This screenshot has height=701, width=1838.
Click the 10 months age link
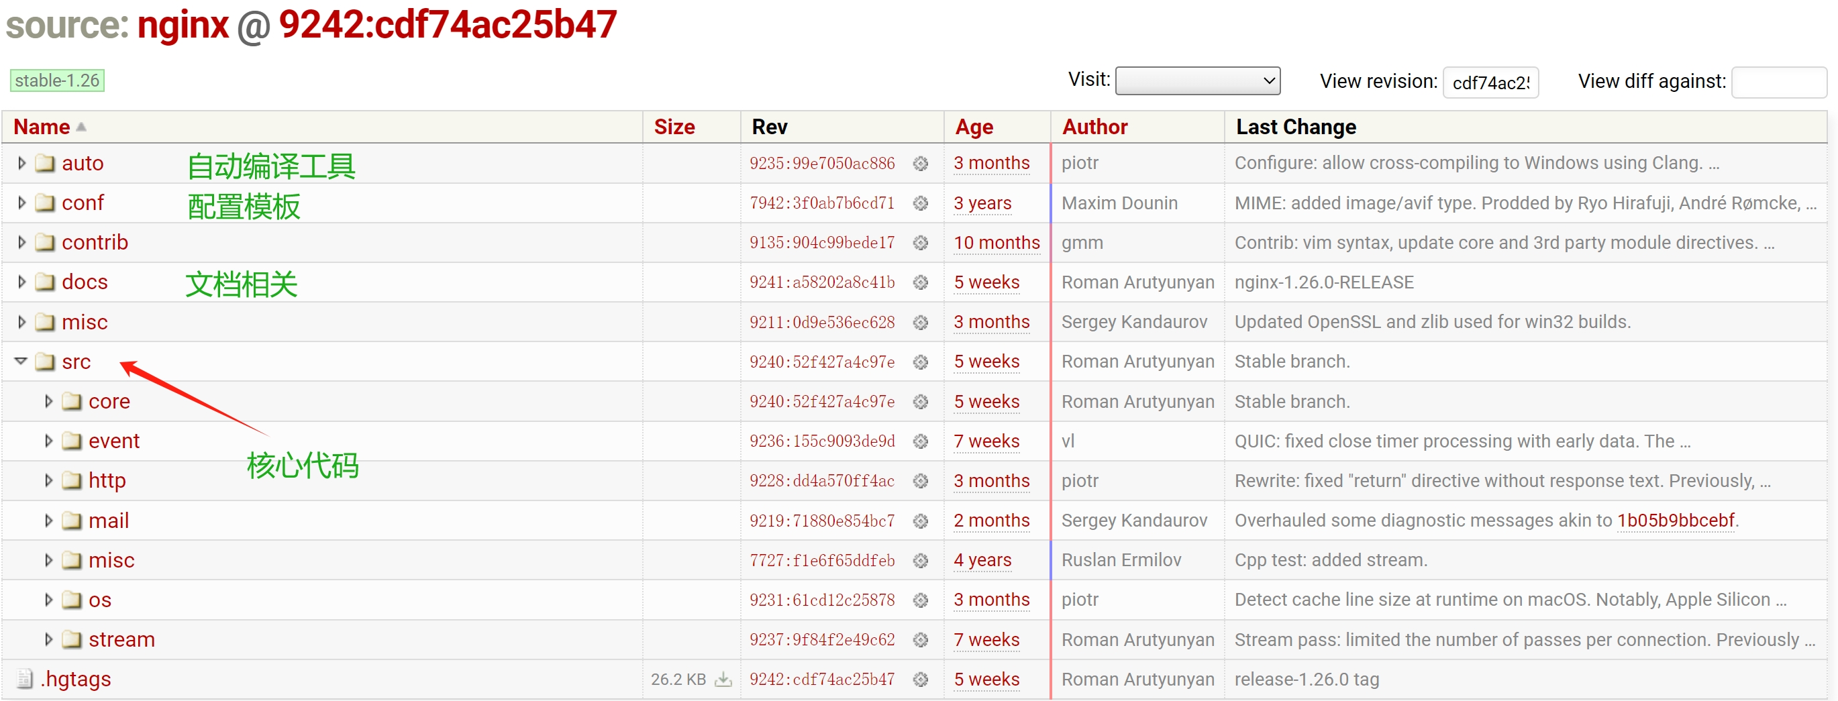(997, 242)
